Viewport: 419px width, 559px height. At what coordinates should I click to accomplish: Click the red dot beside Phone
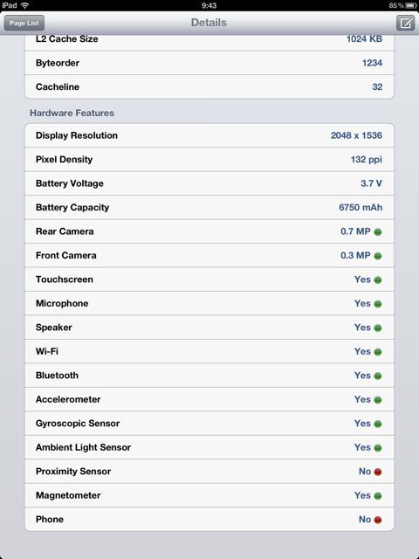tap(378, 520)
